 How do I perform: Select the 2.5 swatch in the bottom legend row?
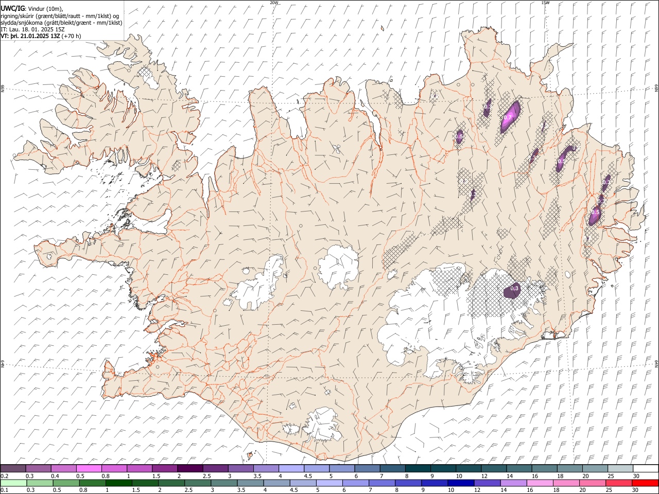pos(197,483)
